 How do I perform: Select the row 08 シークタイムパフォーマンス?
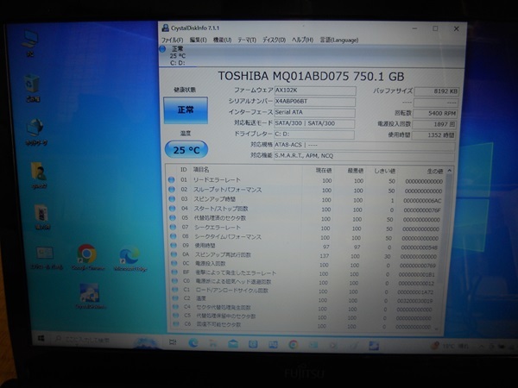(306, 237)
